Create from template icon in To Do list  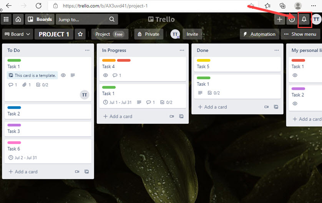(87, 172)
